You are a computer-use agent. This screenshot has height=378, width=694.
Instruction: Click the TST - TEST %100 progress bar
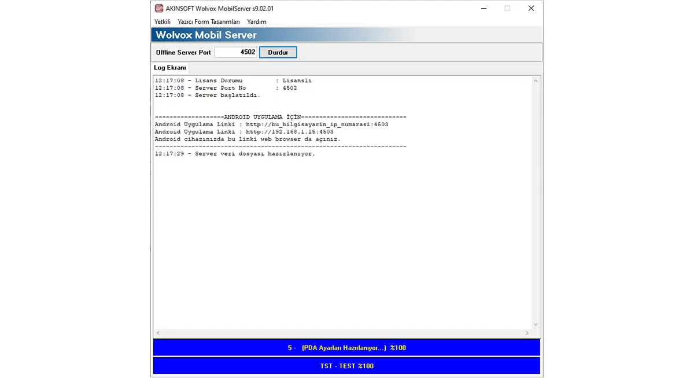(x=346, y=366)
